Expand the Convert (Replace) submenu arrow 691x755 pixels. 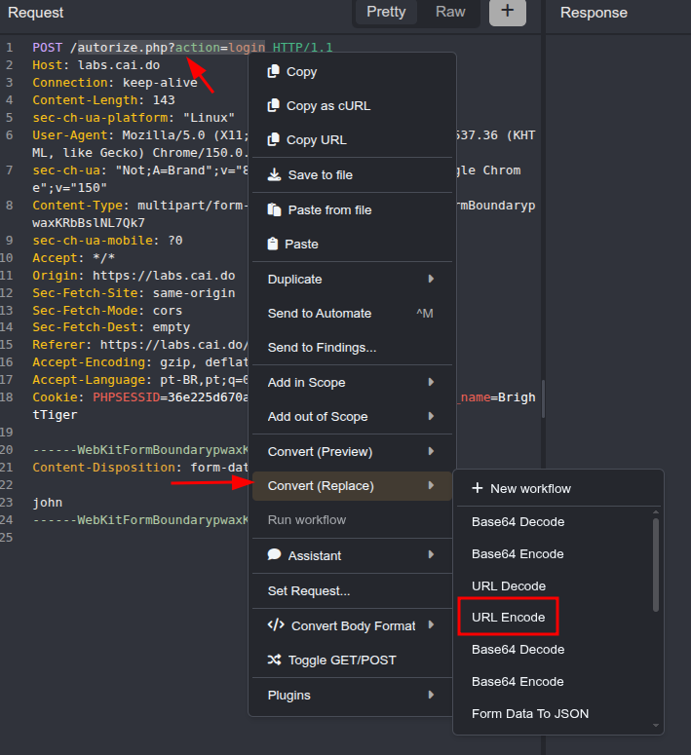click(x=431, y=485)
